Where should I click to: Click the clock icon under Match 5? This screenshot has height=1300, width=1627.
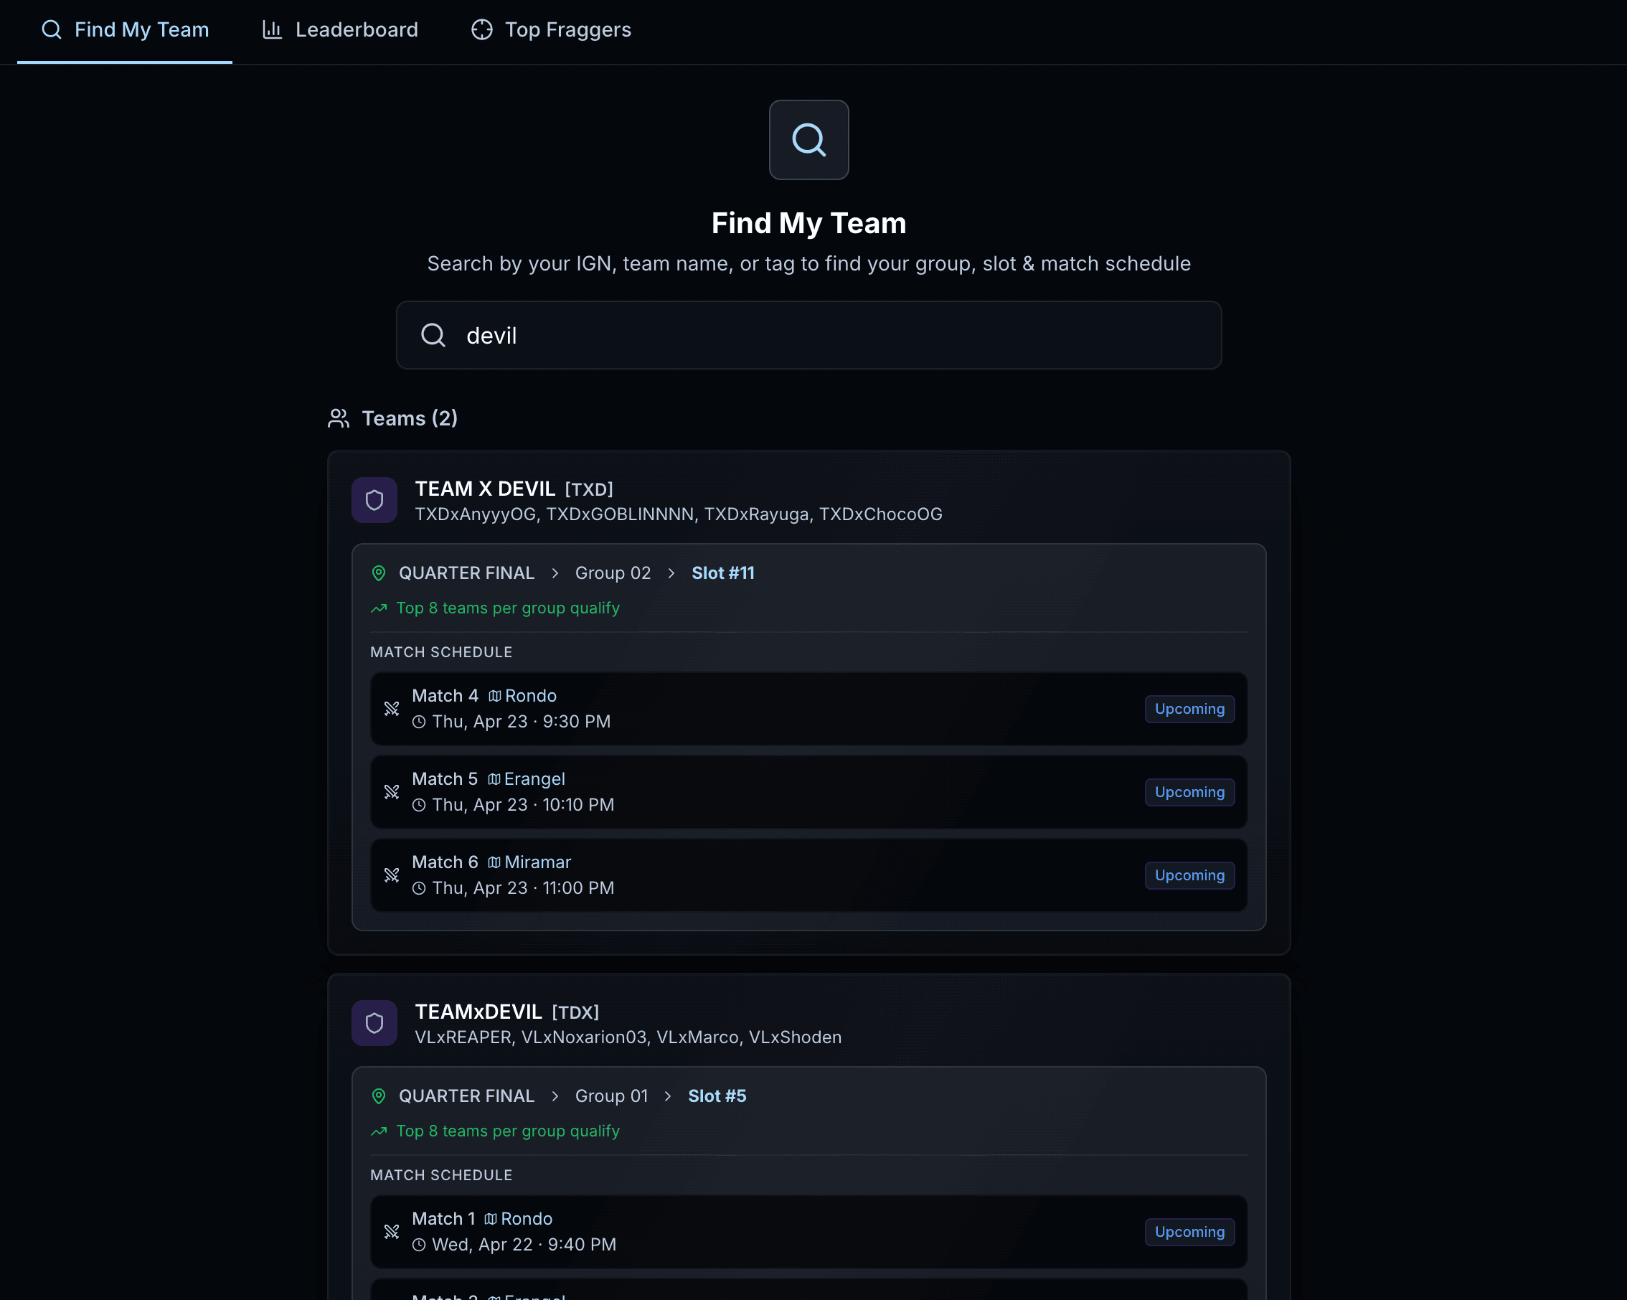pyautogui.click(x=419, y=804)
